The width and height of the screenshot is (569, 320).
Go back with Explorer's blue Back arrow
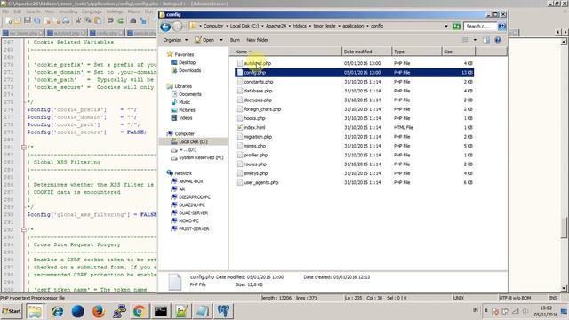coord(165,27)
